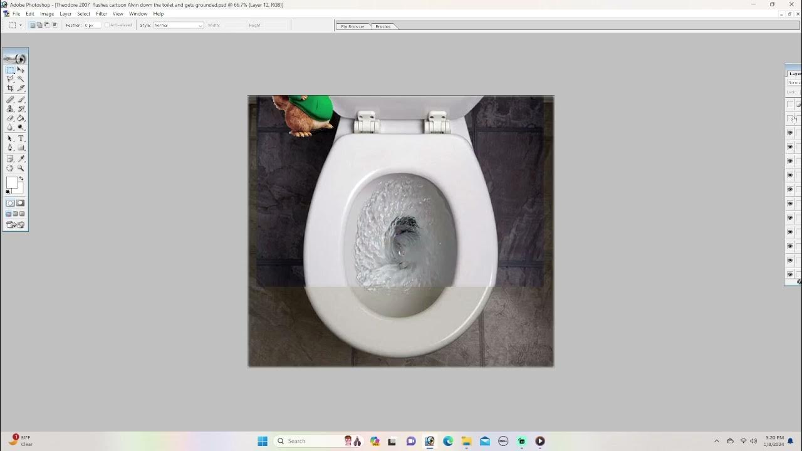This screenshot has height=451, width=802.
Task: Select the Slice tool
Action: [21, 88]
